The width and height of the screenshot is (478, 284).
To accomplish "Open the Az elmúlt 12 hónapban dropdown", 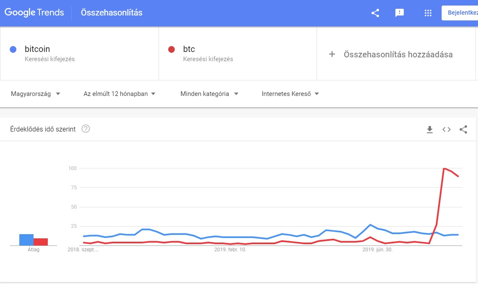I will click(120, 94).
